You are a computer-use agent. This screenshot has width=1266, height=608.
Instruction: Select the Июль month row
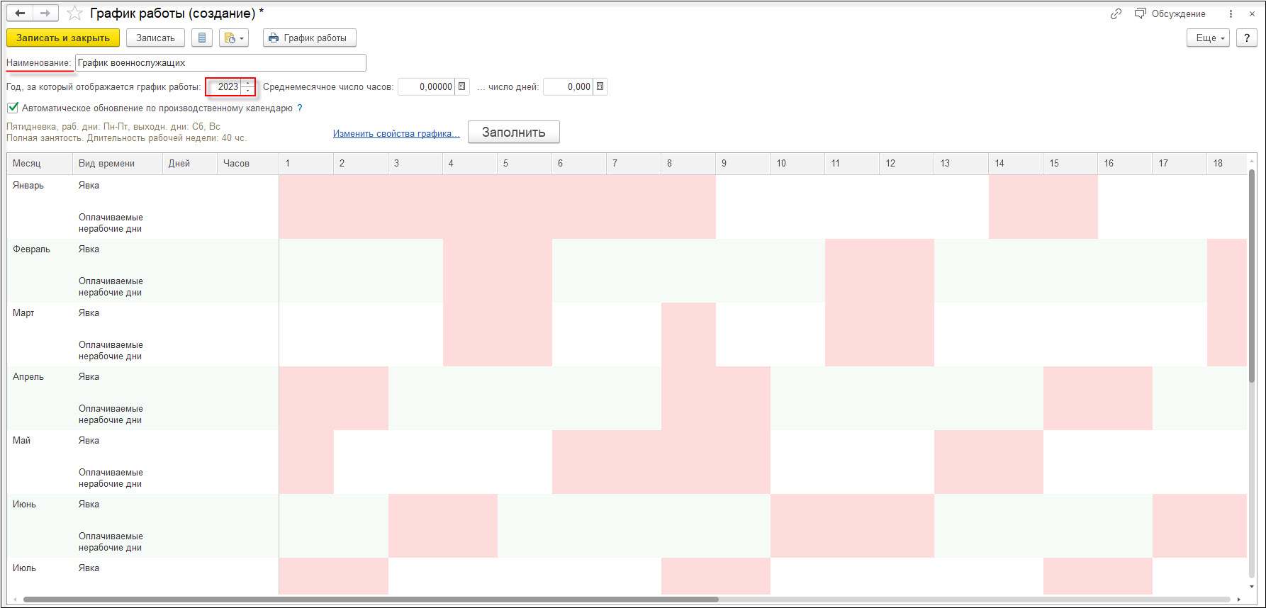coord(24,568)
